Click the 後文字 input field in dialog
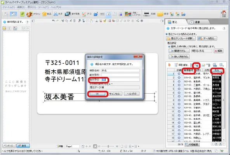 click(x=120, y=80)
